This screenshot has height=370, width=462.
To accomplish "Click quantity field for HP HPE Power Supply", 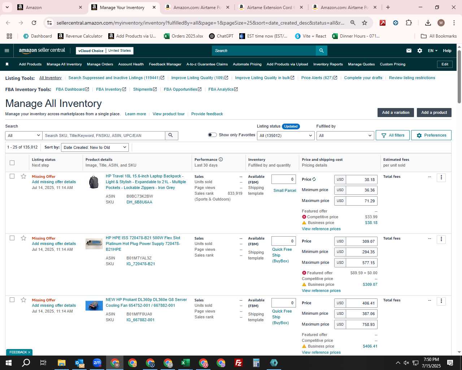I will [284, 241].
